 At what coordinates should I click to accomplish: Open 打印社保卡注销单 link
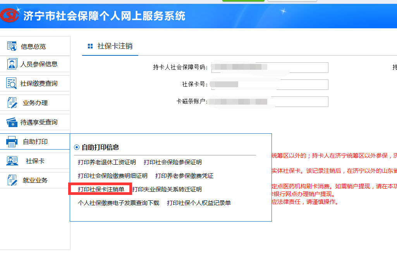pos(101,189)
